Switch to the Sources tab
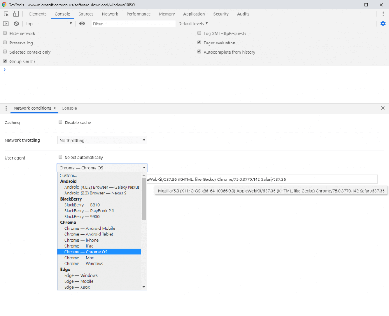This screenshot has height=316, width=389. (86, 14)
